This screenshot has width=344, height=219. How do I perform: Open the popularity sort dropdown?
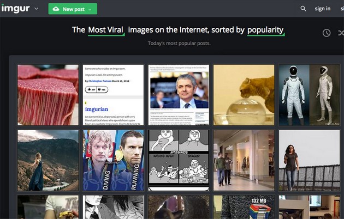pos(266,30)
